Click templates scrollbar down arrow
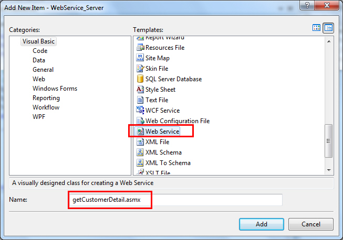 pos(329,170)
